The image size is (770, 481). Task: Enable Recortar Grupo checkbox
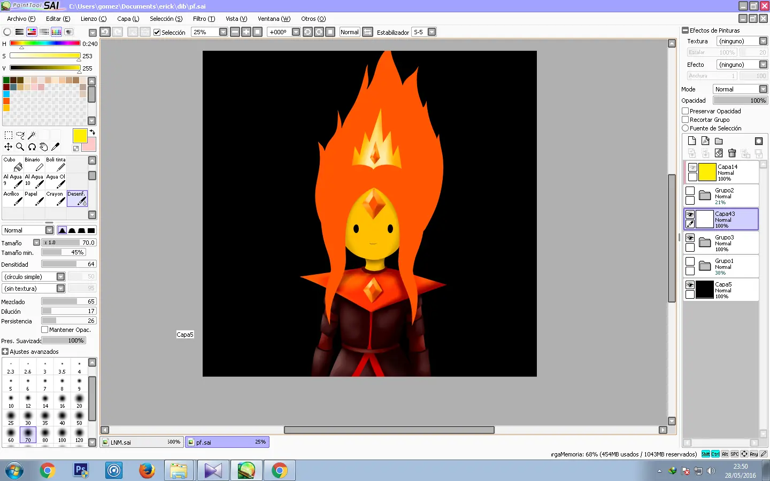click(685, 120)
